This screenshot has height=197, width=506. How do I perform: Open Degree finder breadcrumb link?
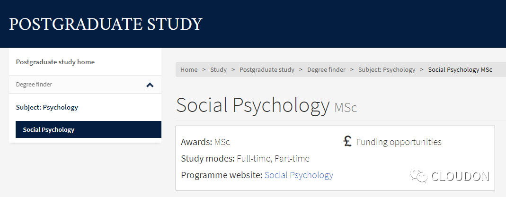pyautogui.click(x=326, y=69)
